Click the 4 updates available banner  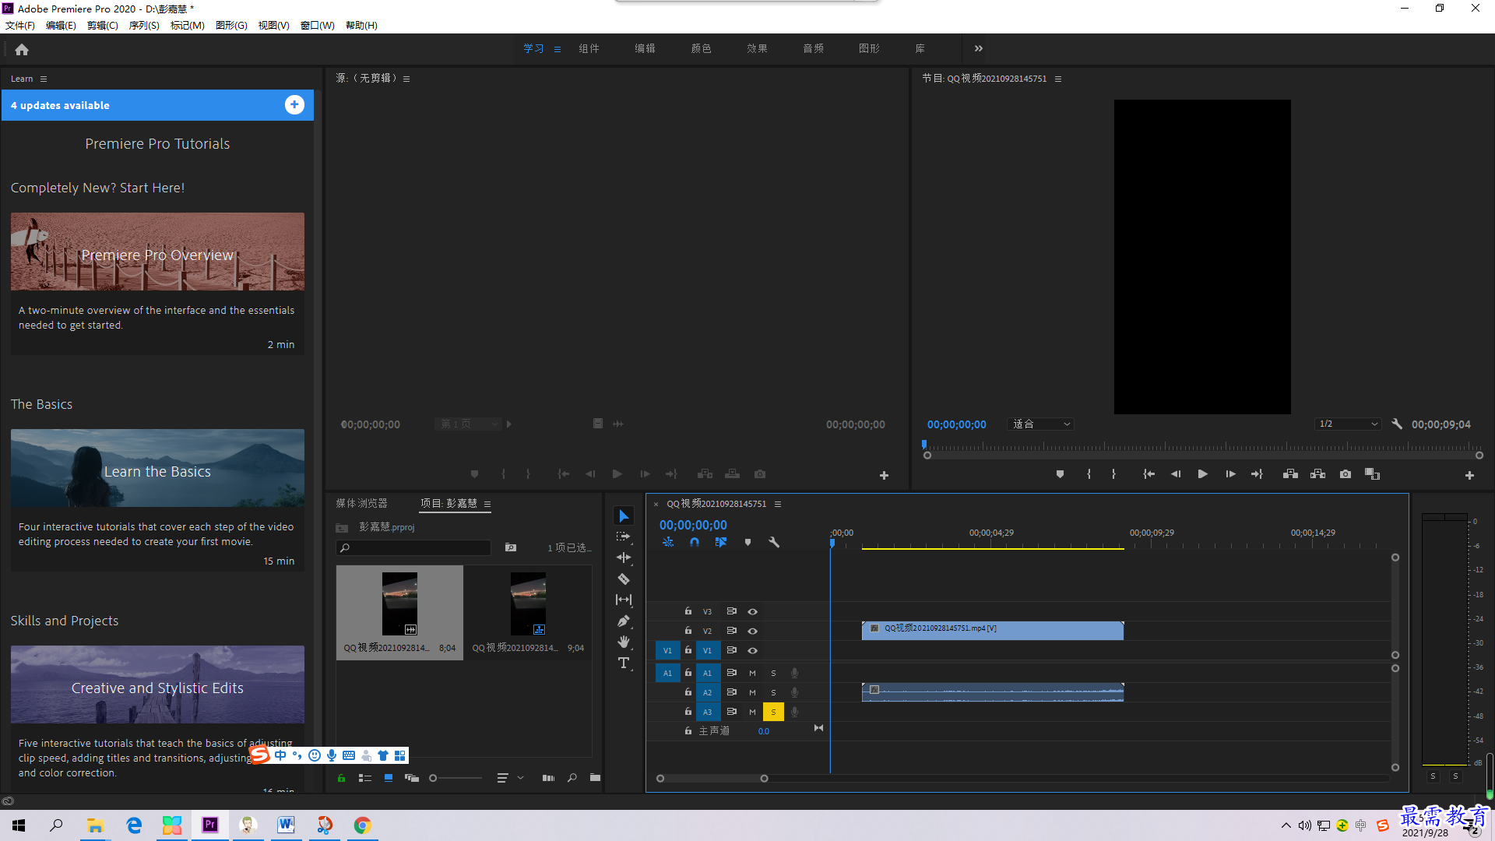pyautogui.click(x=157, y=105)
